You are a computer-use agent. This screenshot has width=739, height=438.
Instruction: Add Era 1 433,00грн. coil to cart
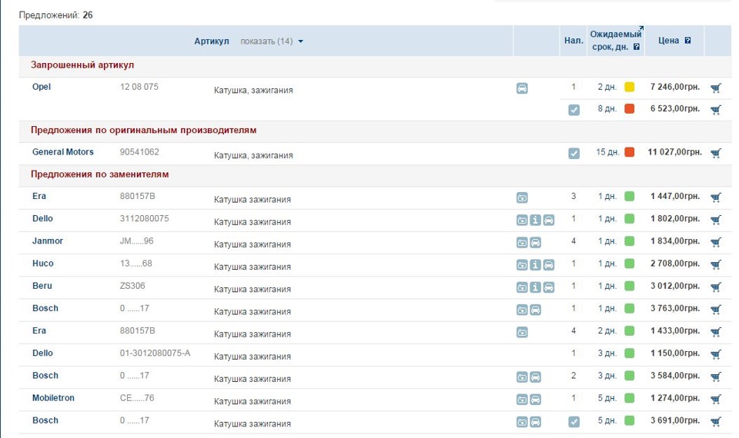716,332
